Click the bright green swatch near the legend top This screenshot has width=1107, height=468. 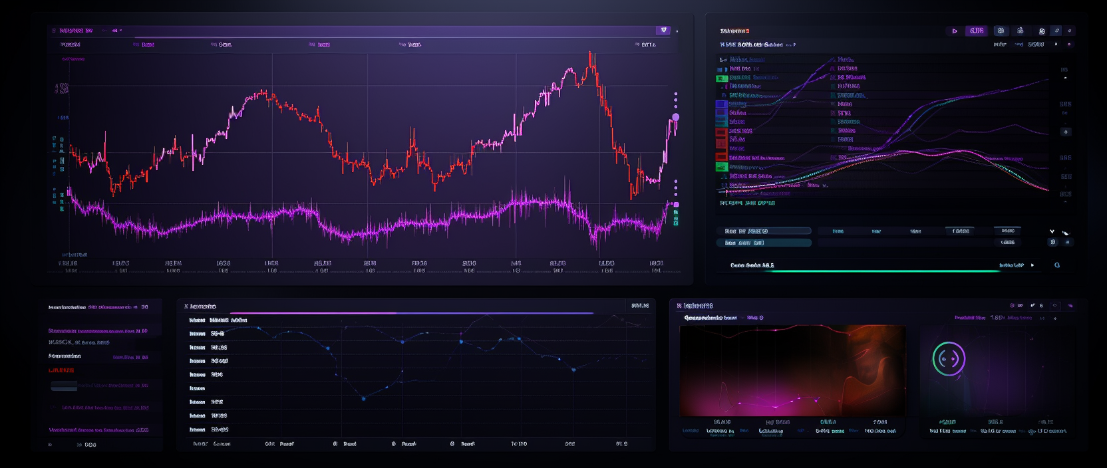coord(721,78)
